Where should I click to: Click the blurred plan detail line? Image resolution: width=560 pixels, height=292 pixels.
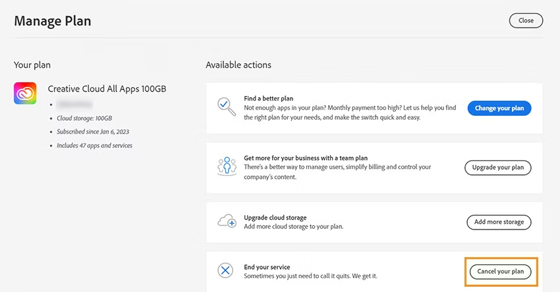click(74, 104)
